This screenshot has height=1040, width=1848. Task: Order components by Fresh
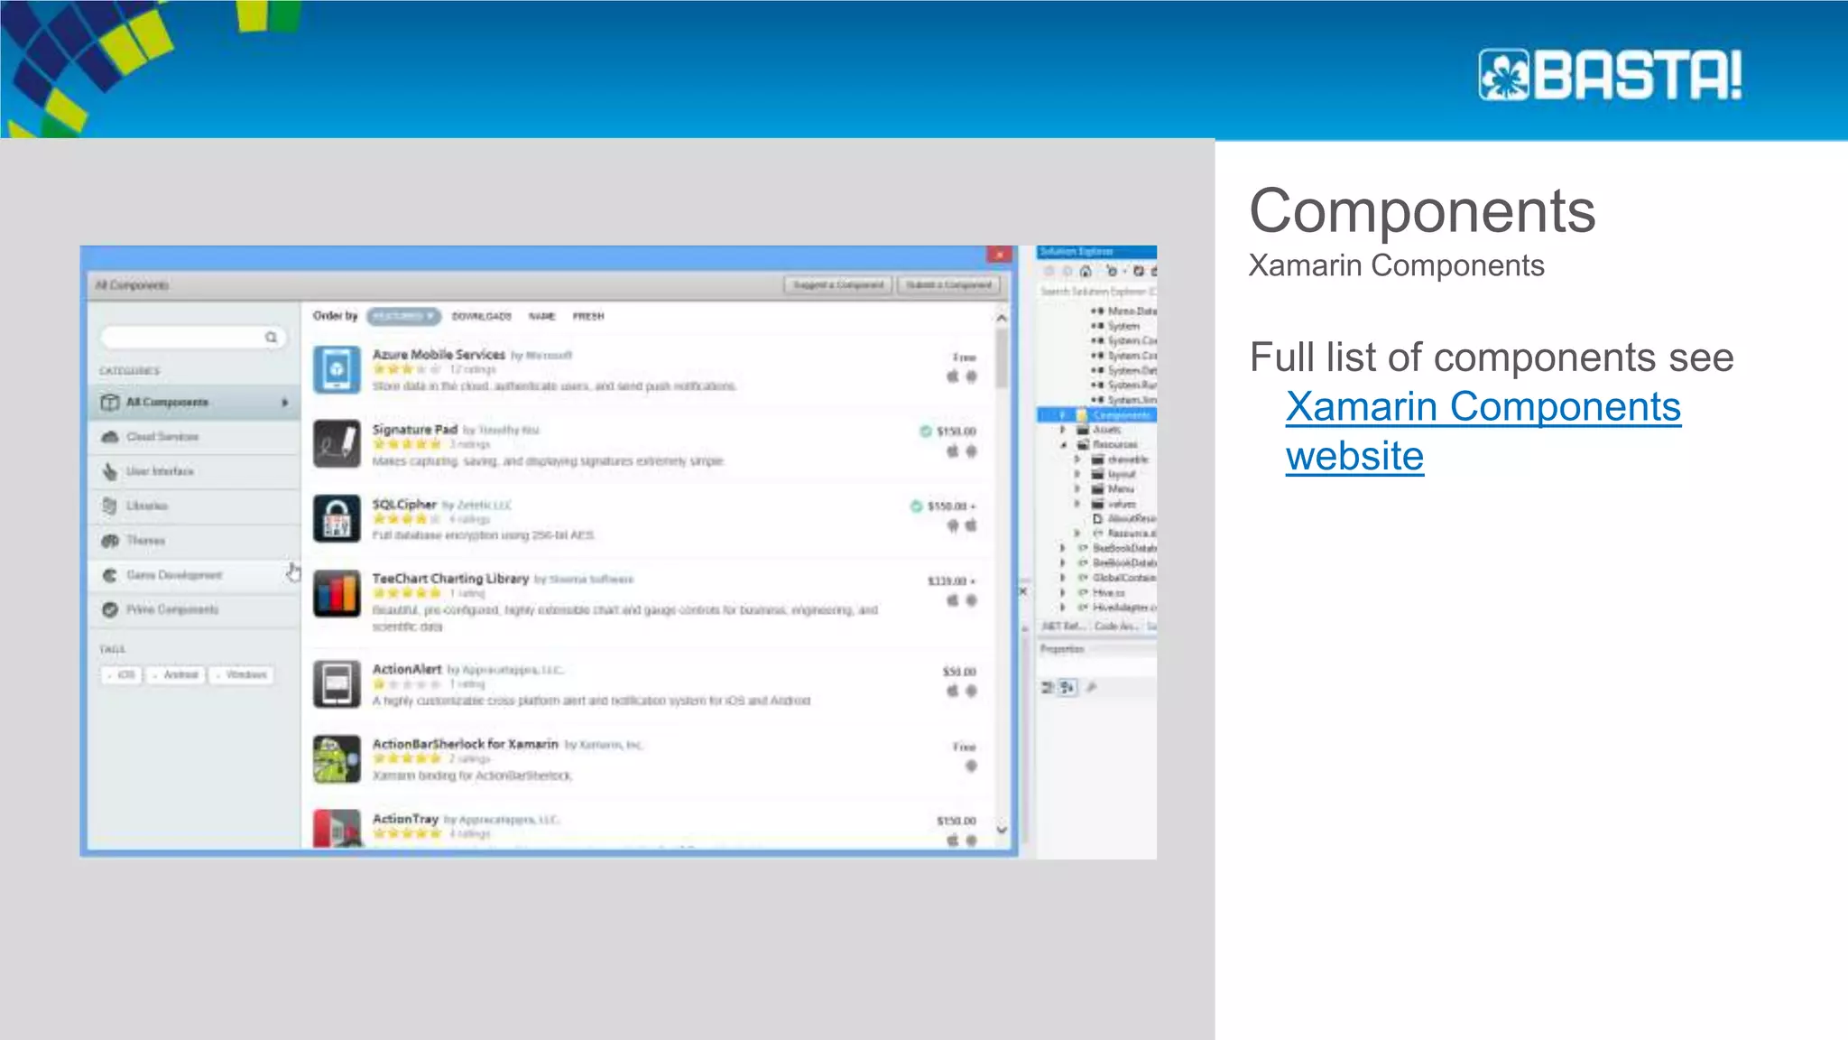tap(588, 316)
